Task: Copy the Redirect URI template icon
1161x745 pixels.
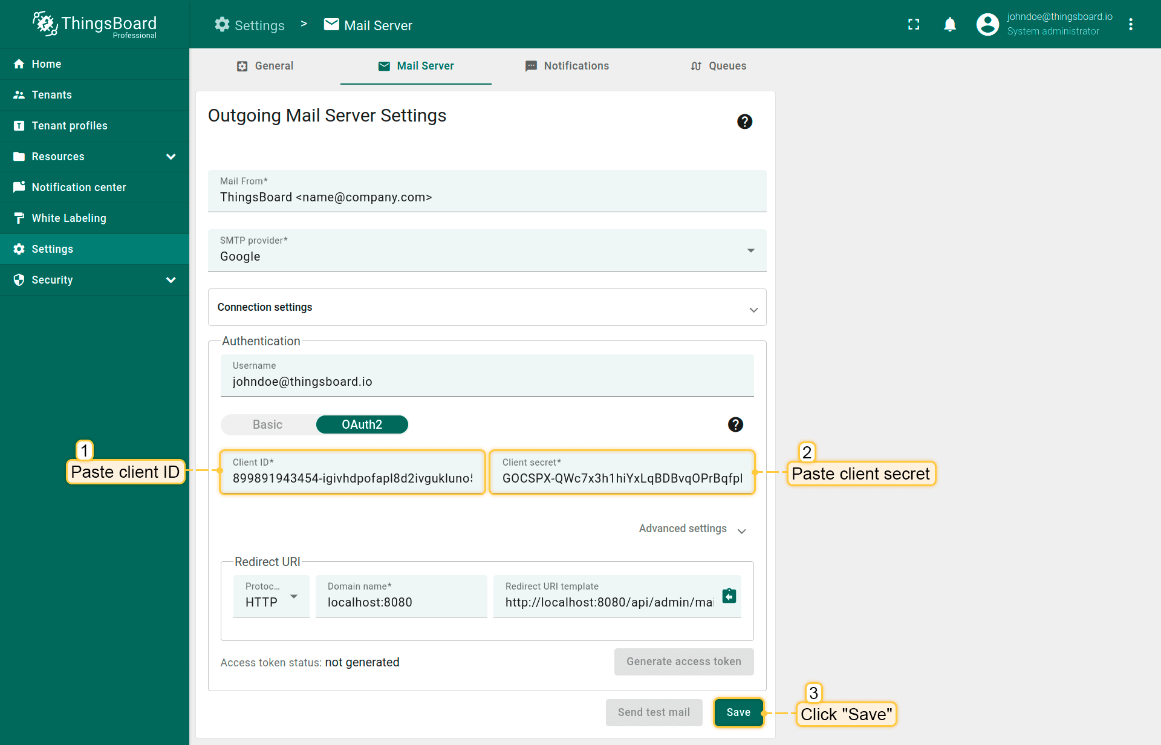Action: 729,596
